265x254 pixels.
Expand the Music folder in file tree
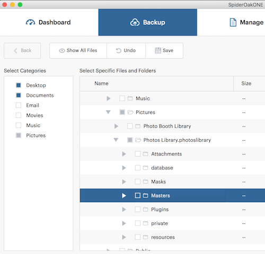pyautogui.click(x=109, y=98)
